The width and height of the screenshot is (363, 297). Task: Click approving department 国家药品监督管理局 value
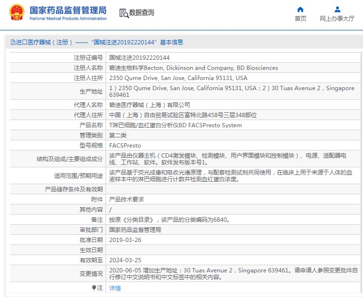tap(135, 230)
